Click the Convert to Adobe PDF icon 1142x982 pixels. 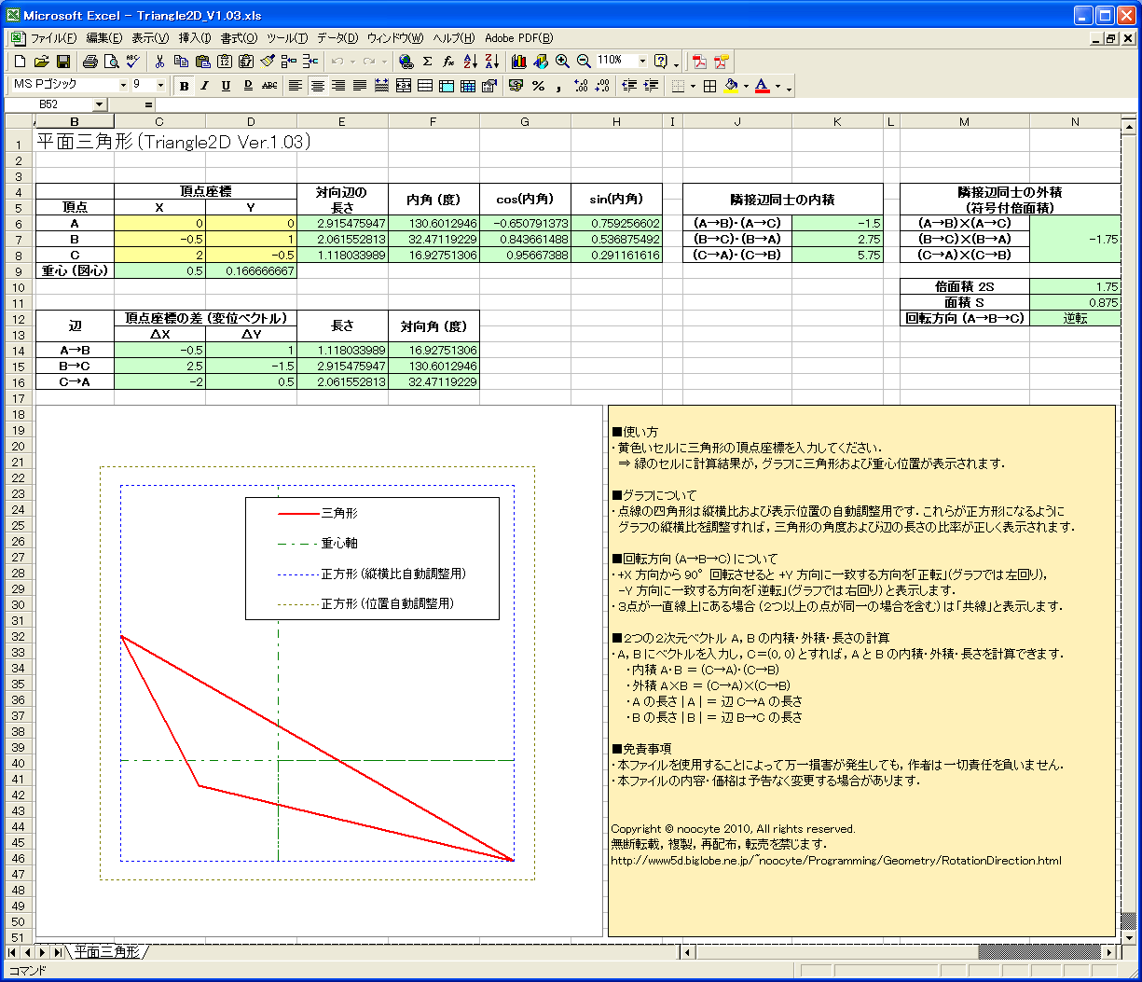tap(699, 62)
